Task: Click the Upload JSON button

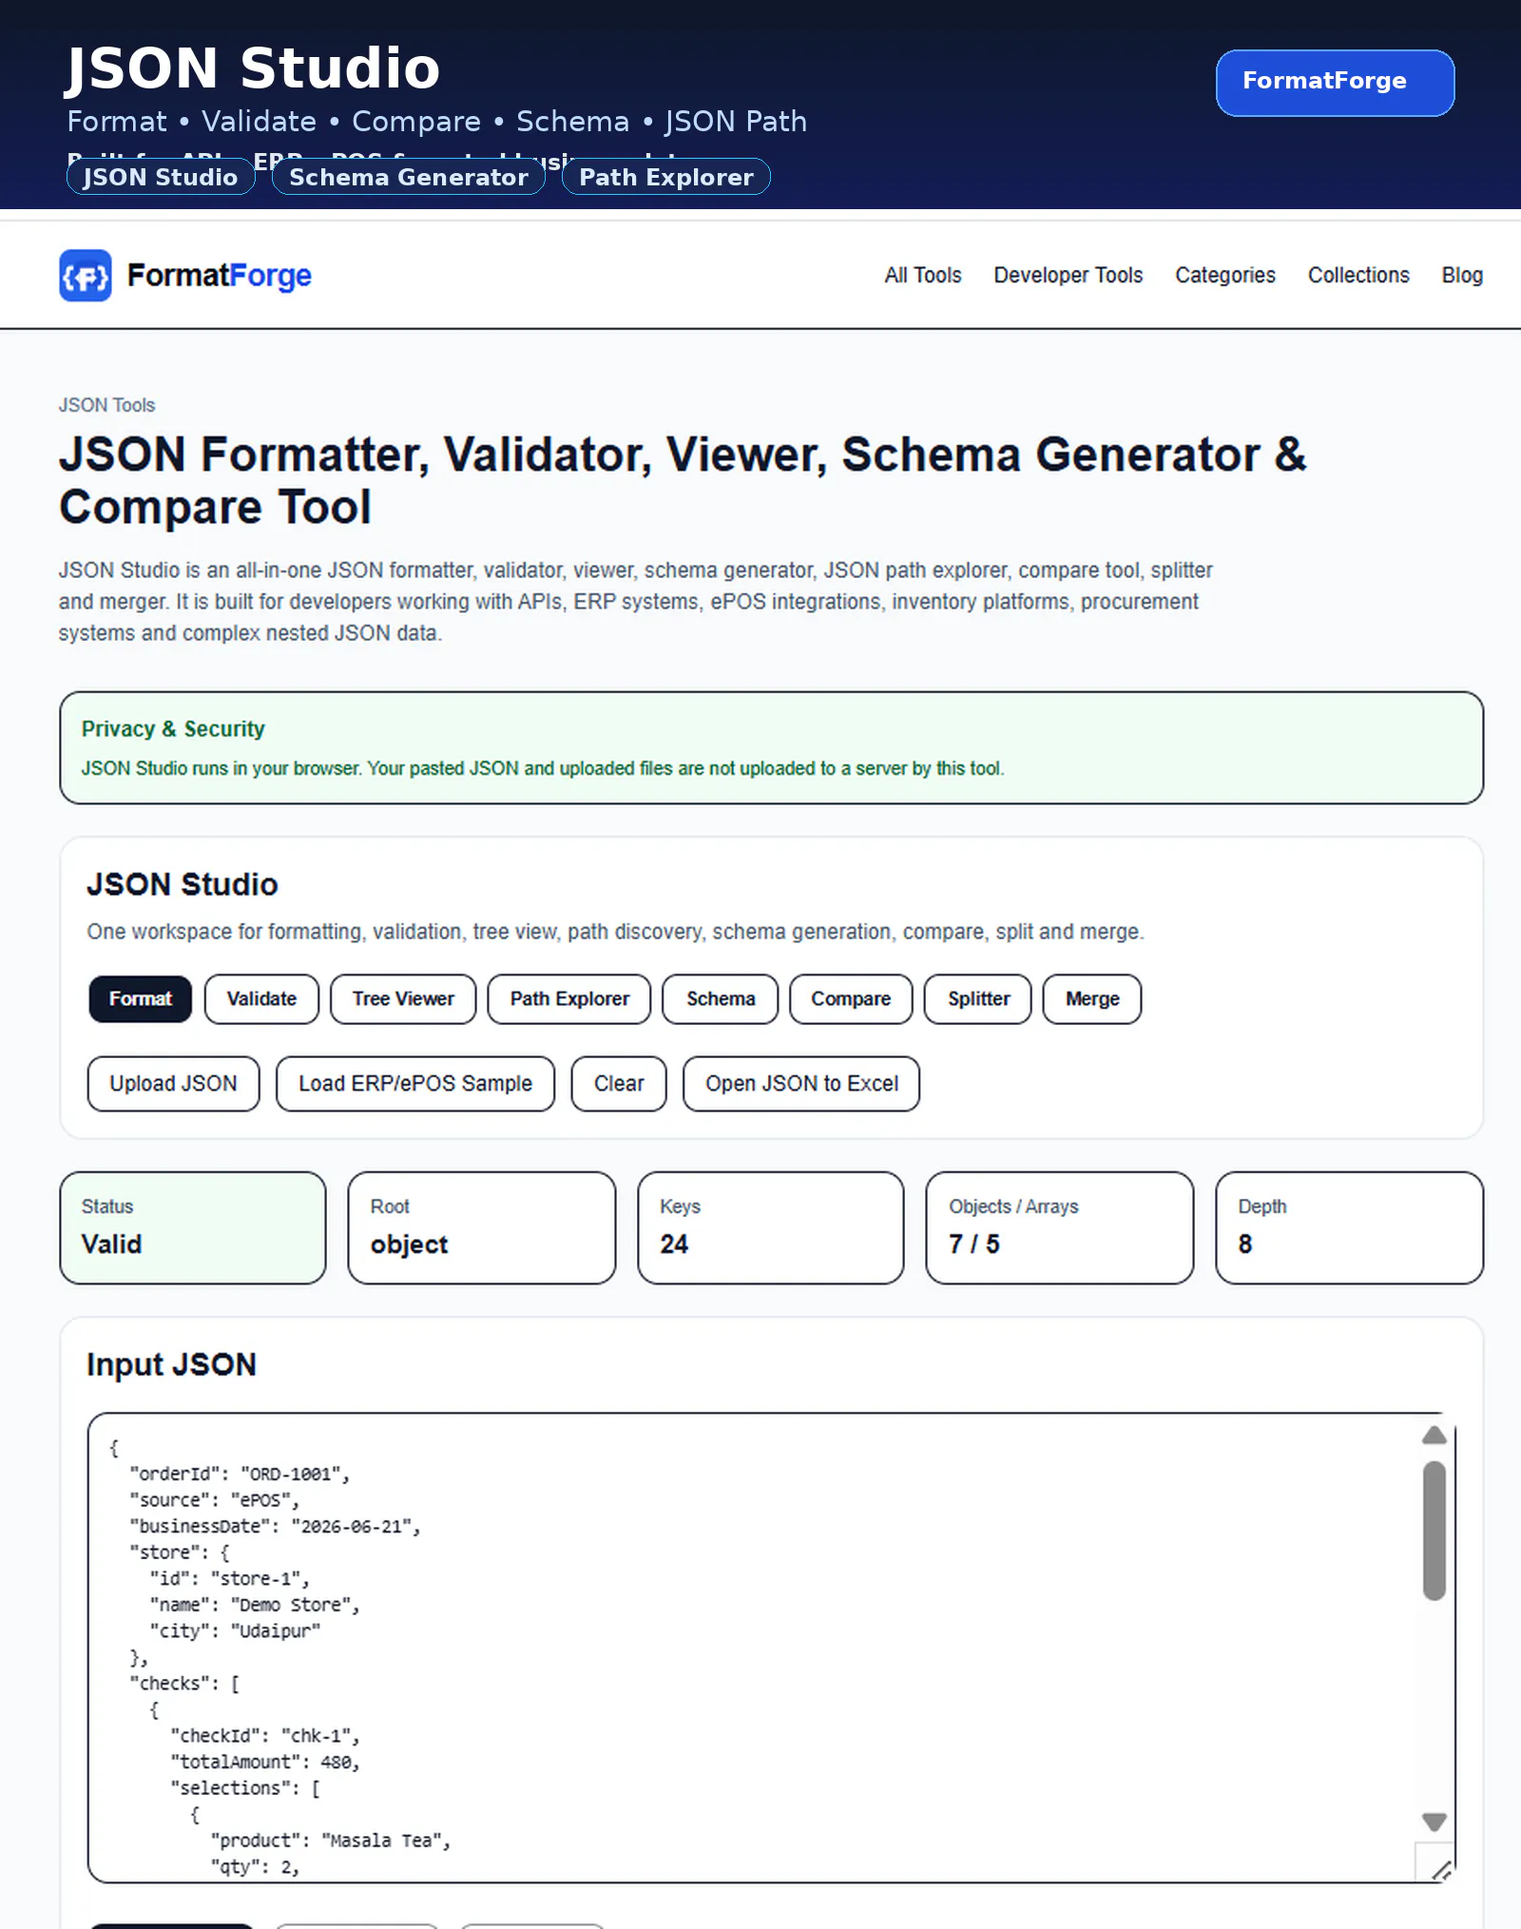Action: coord(173,1084)
